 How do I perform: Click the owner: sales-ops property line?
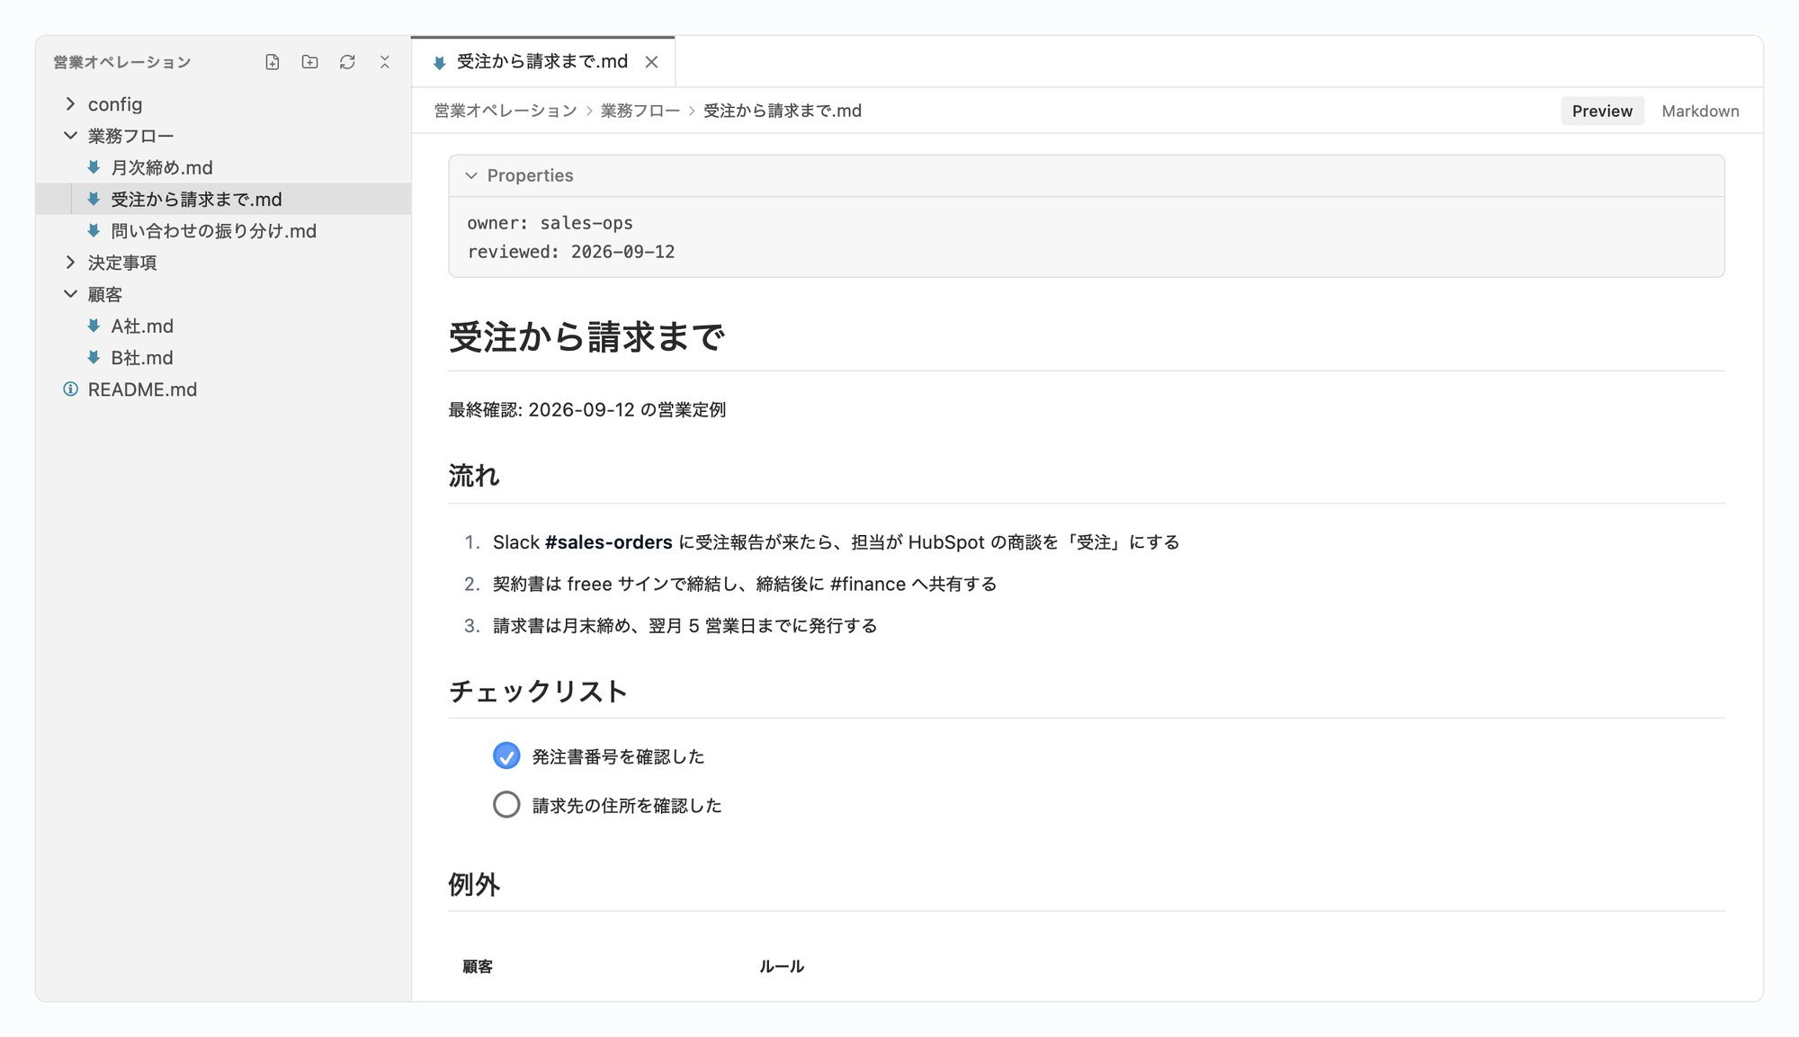coord(550,223)
